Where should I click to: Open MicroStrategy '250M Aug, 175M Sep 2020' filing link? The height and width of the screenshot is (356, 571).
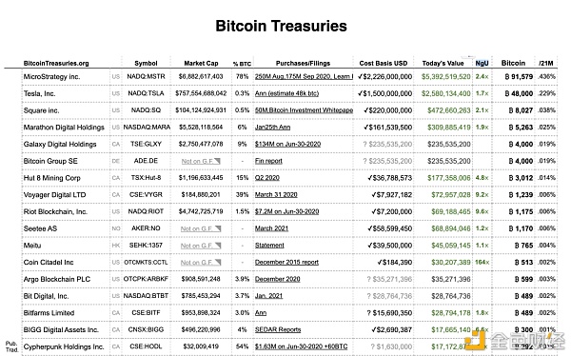click(x=304, y=76)
